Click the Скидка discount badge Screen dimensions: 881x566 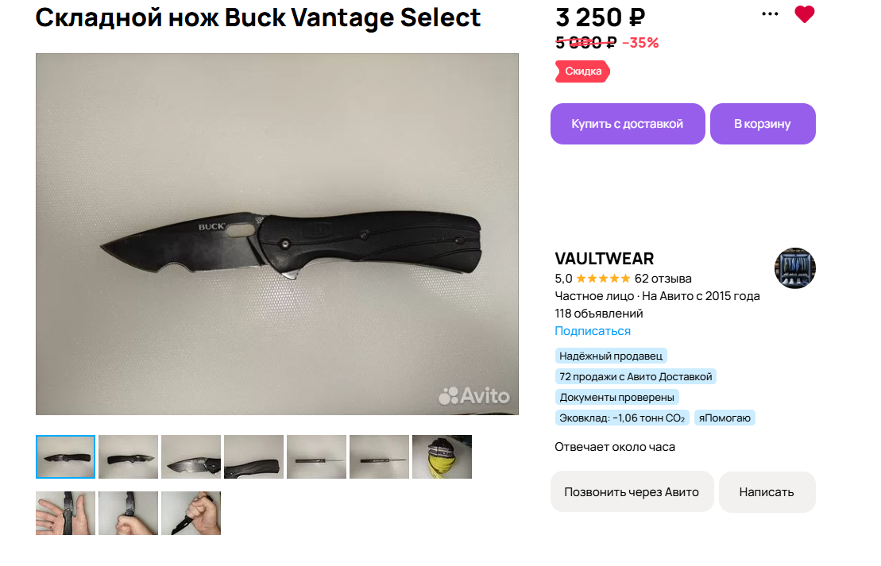tap(582, 71)
